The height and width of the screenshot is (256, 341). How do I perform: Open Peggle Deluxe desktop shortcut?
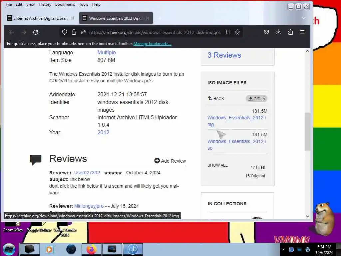[x=39, y=227]
